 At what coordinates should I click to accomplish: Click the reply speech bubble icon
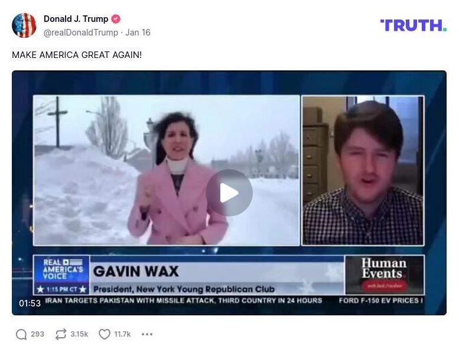(21, 334)
